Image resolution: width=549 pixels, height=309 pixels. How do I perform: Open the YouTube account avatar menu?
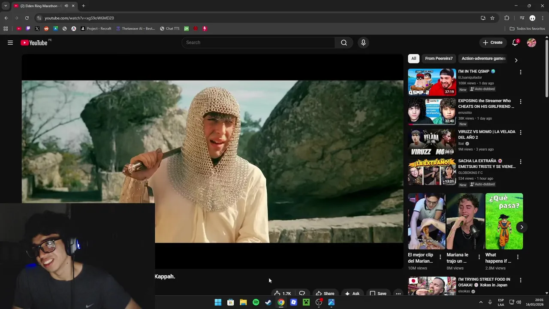click(x=531, y=42)
